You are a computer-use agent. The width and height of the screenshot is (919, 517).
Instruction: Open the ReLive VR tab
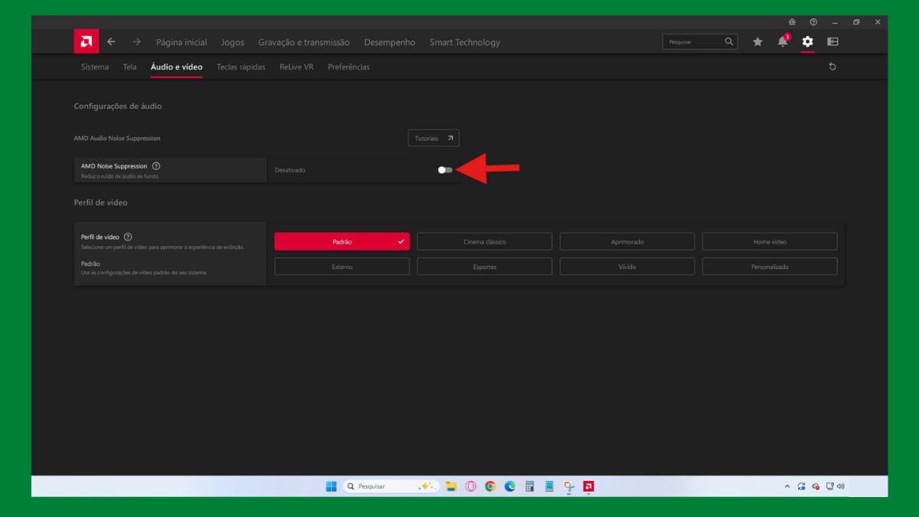296,67
